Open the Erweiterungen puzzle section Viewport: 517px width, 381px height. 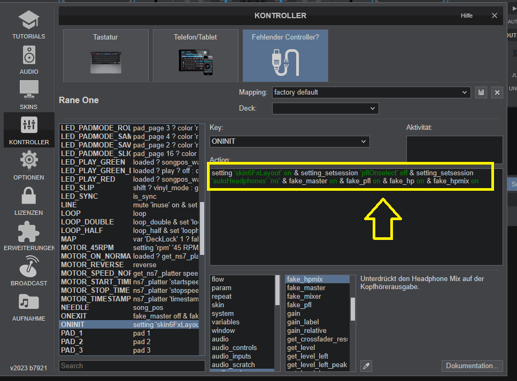tap(29, 236)
